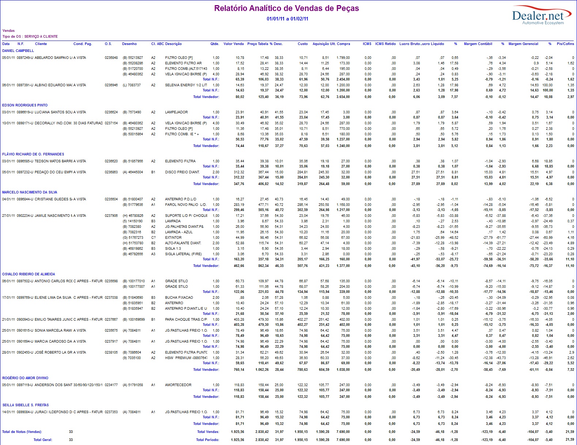
Task: Click O.S. number 0236848
Action: (111, 58)
